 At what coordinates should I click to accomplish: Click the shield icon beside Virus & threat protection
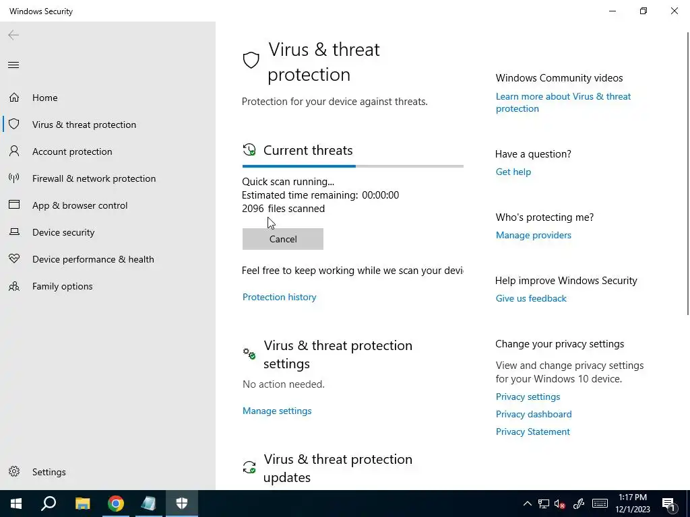14,124
